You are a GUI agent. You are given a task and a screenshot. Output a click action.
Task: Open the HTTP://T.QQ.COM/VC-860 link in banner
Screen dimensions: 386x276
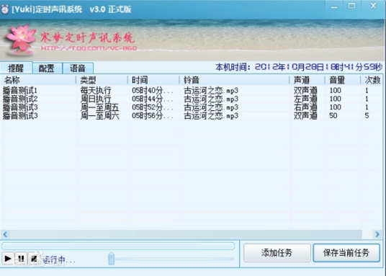click(x=89, y=48)
